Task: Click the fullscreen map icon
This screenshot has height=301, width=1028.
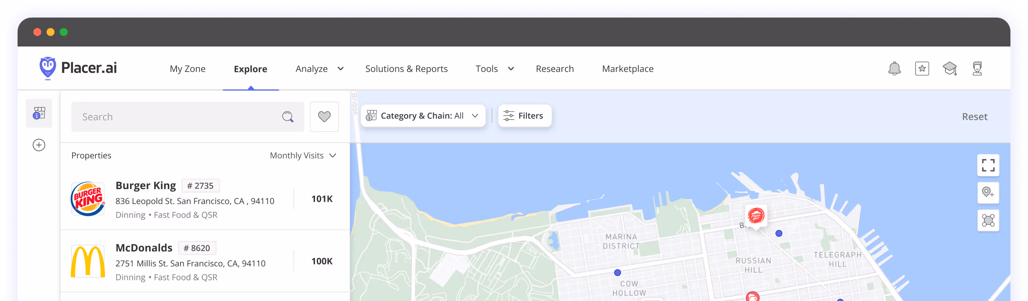Action: click(988, 165)
